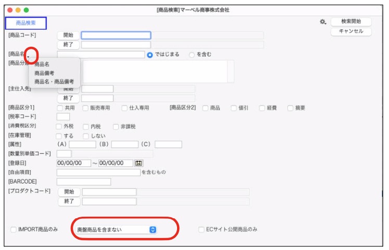Image resolution: width=389 pixels, height=250 pixels.
Task: Toggle the 販売専用 checkbox
Action: click(x=85, y=108)
